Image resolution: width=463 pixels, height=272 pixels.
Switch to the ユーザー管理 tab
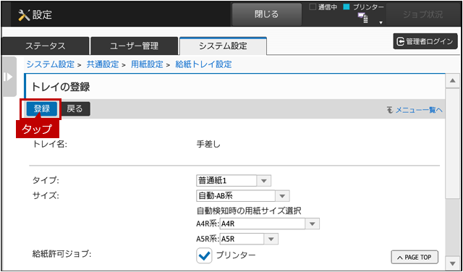coord(134,46)
